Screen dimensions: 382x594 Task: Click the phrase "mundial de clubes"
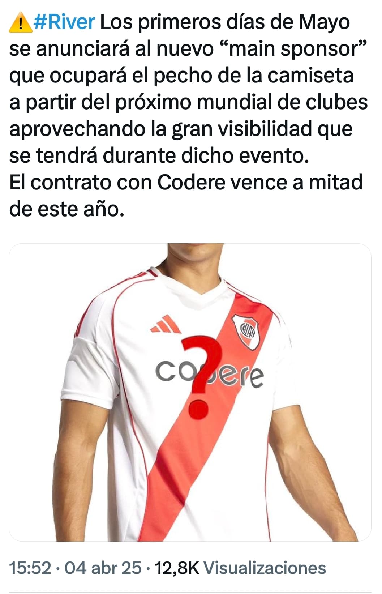coord(282,102)
